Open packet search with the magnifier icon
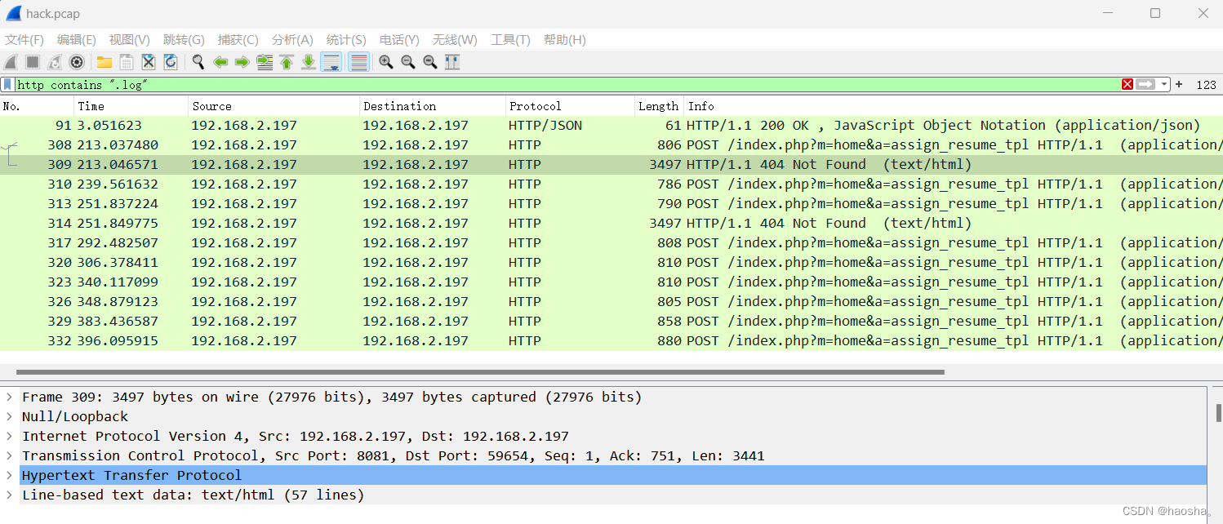Image resolution: width=1223 pixels, height=524 pixels. tap(198, 62)
